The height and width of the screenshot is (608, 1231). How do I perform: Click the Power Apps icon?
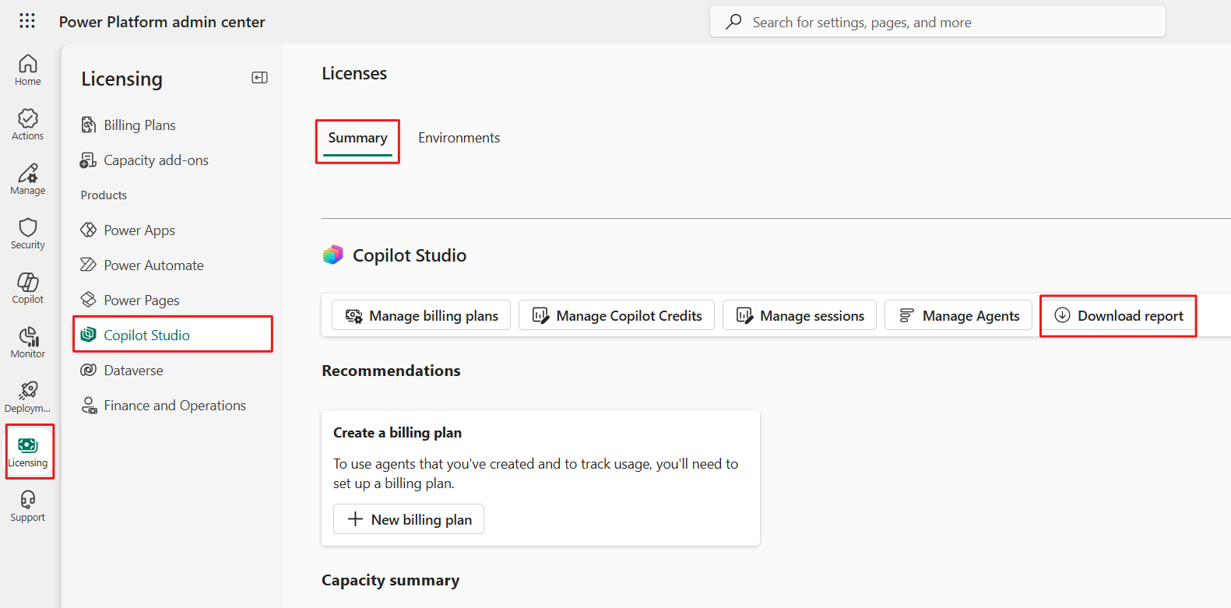pyautogui.click(x=89, y=230)
